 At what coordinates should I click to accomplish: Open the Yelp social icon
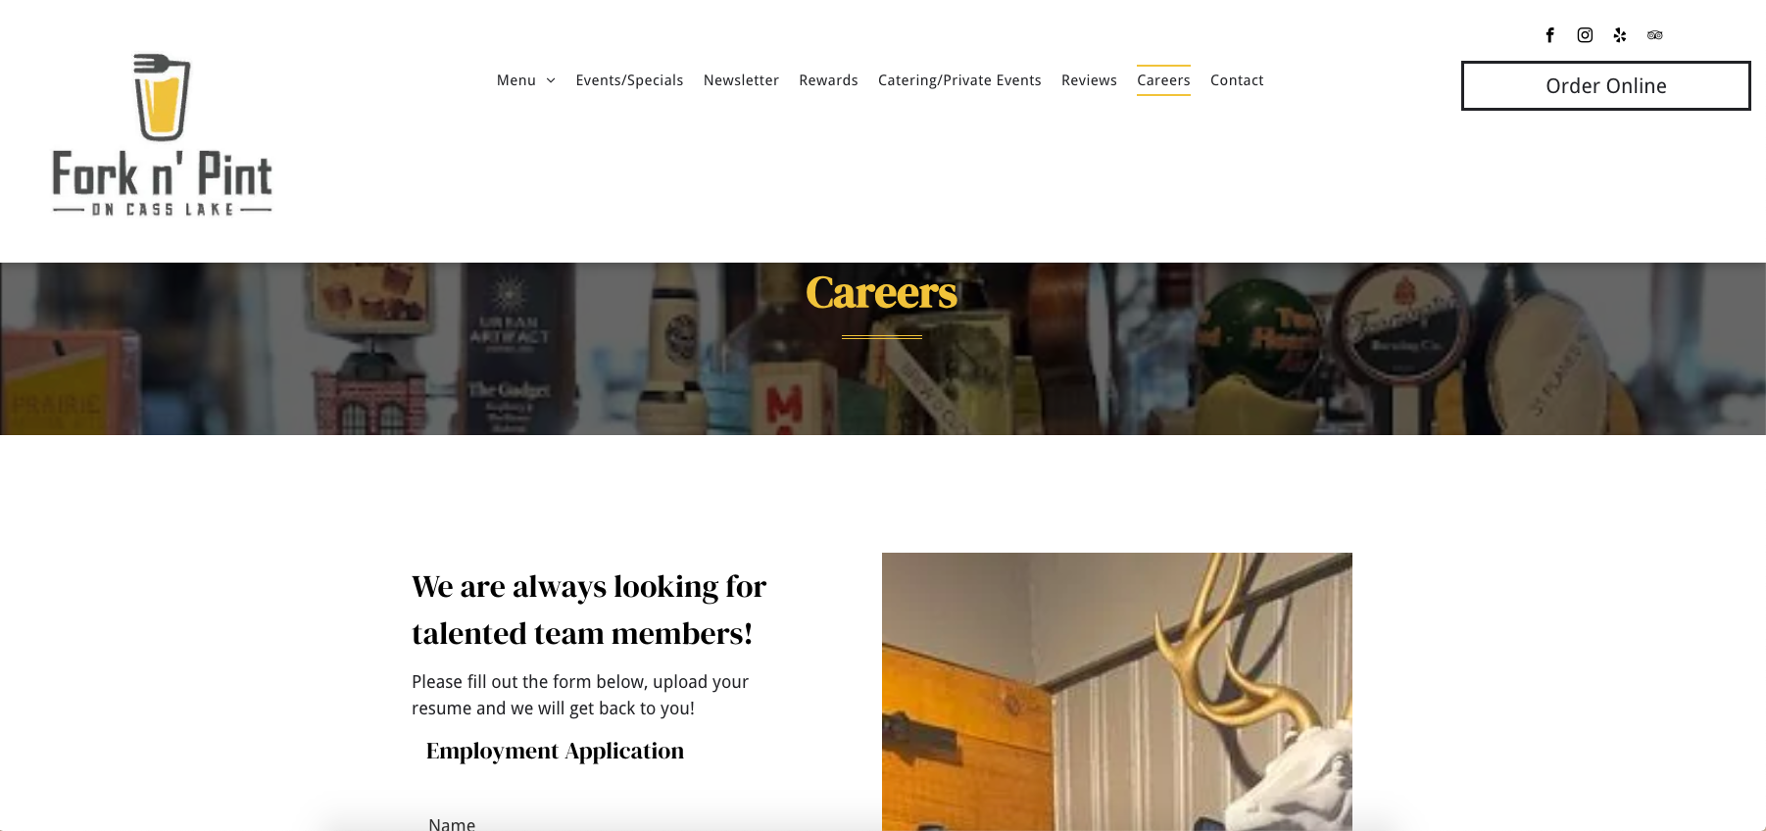[1620, 35]
